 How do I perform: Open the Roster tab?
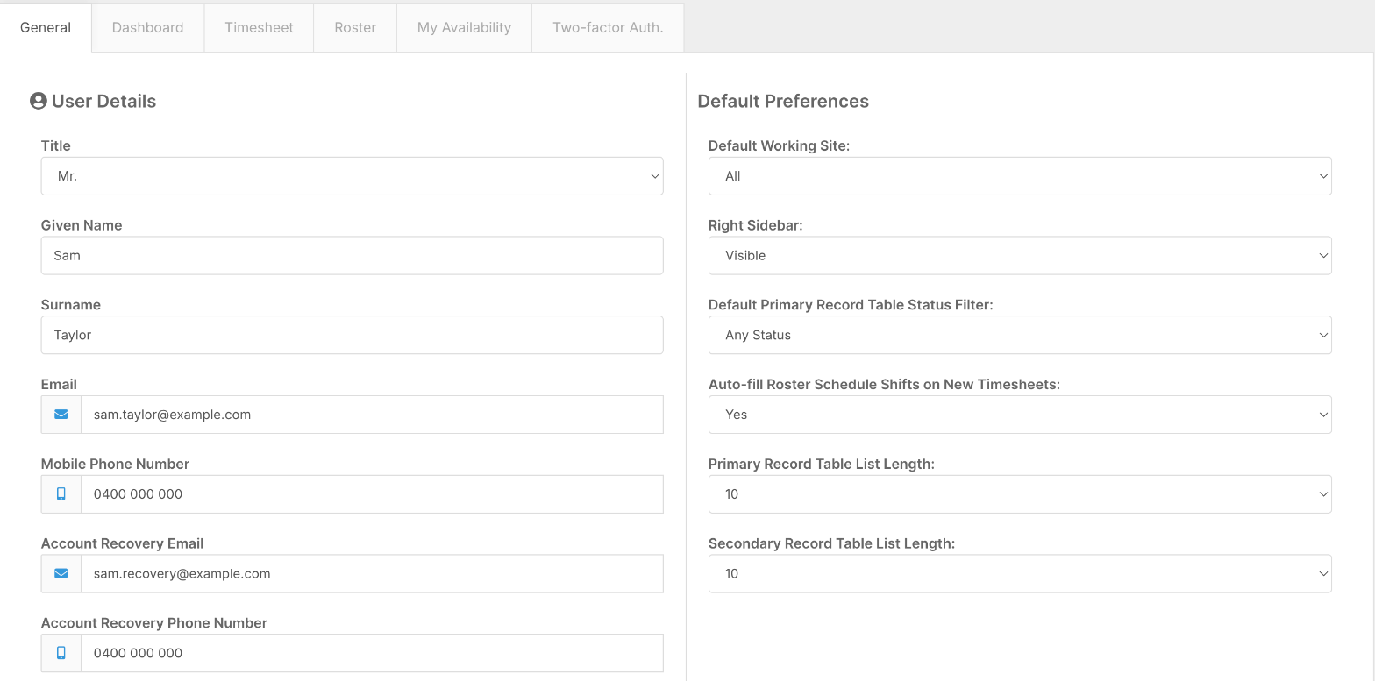tap(355, 27)
